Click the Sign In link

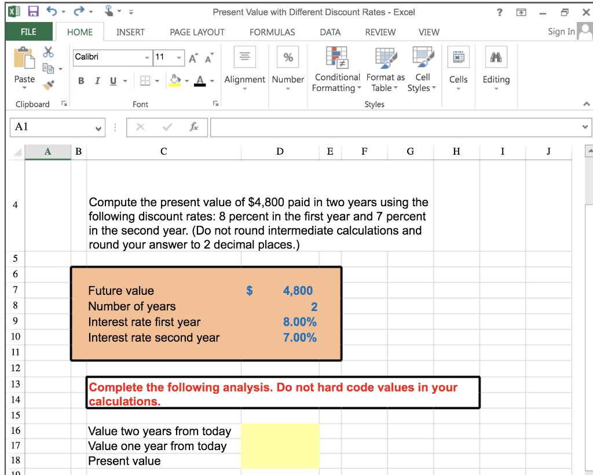(x=561, y=32)
